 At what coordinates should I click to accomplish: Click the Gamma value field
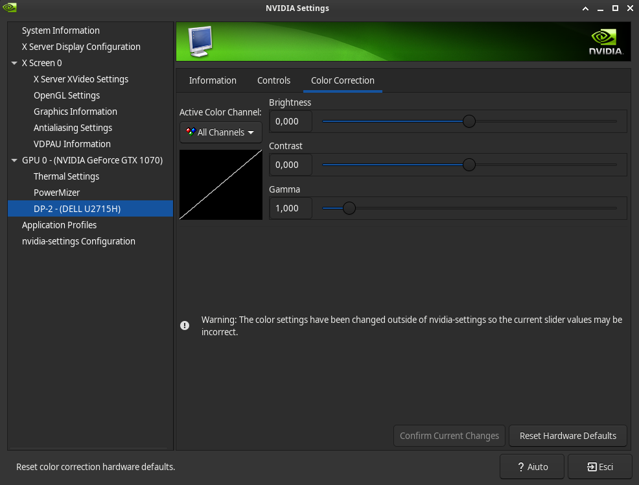pos(291,208)
